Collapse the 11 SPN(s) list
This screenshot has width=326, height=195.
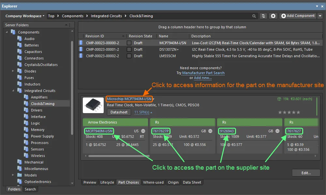coord(143,112)
